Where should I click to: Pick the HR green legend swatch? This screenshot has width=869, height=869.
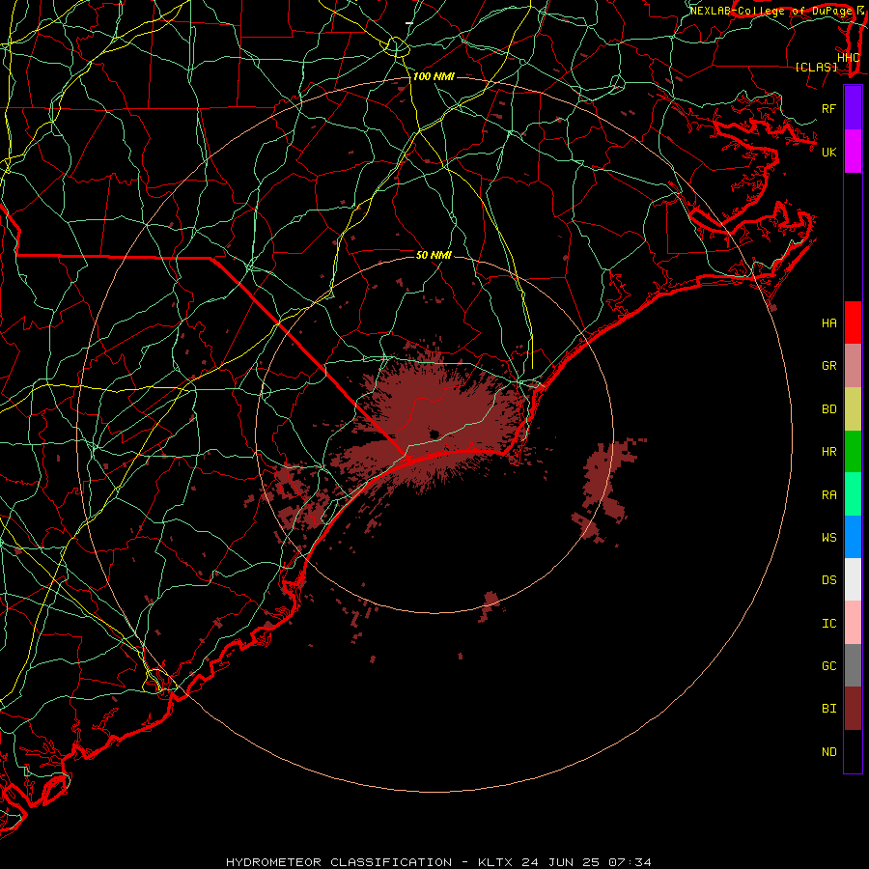[853, 452]
